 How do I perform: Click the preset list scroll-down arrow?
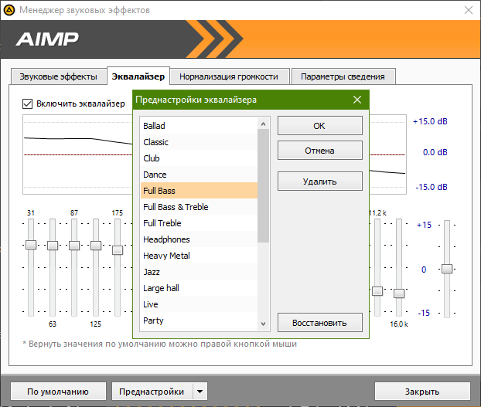[263, 324]
